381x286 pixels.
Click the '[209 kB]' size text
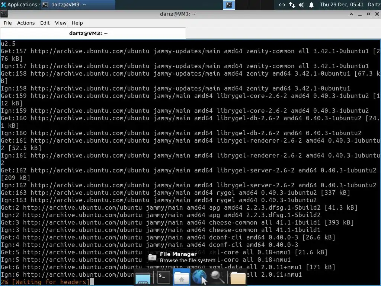click(x=15, y=178)
